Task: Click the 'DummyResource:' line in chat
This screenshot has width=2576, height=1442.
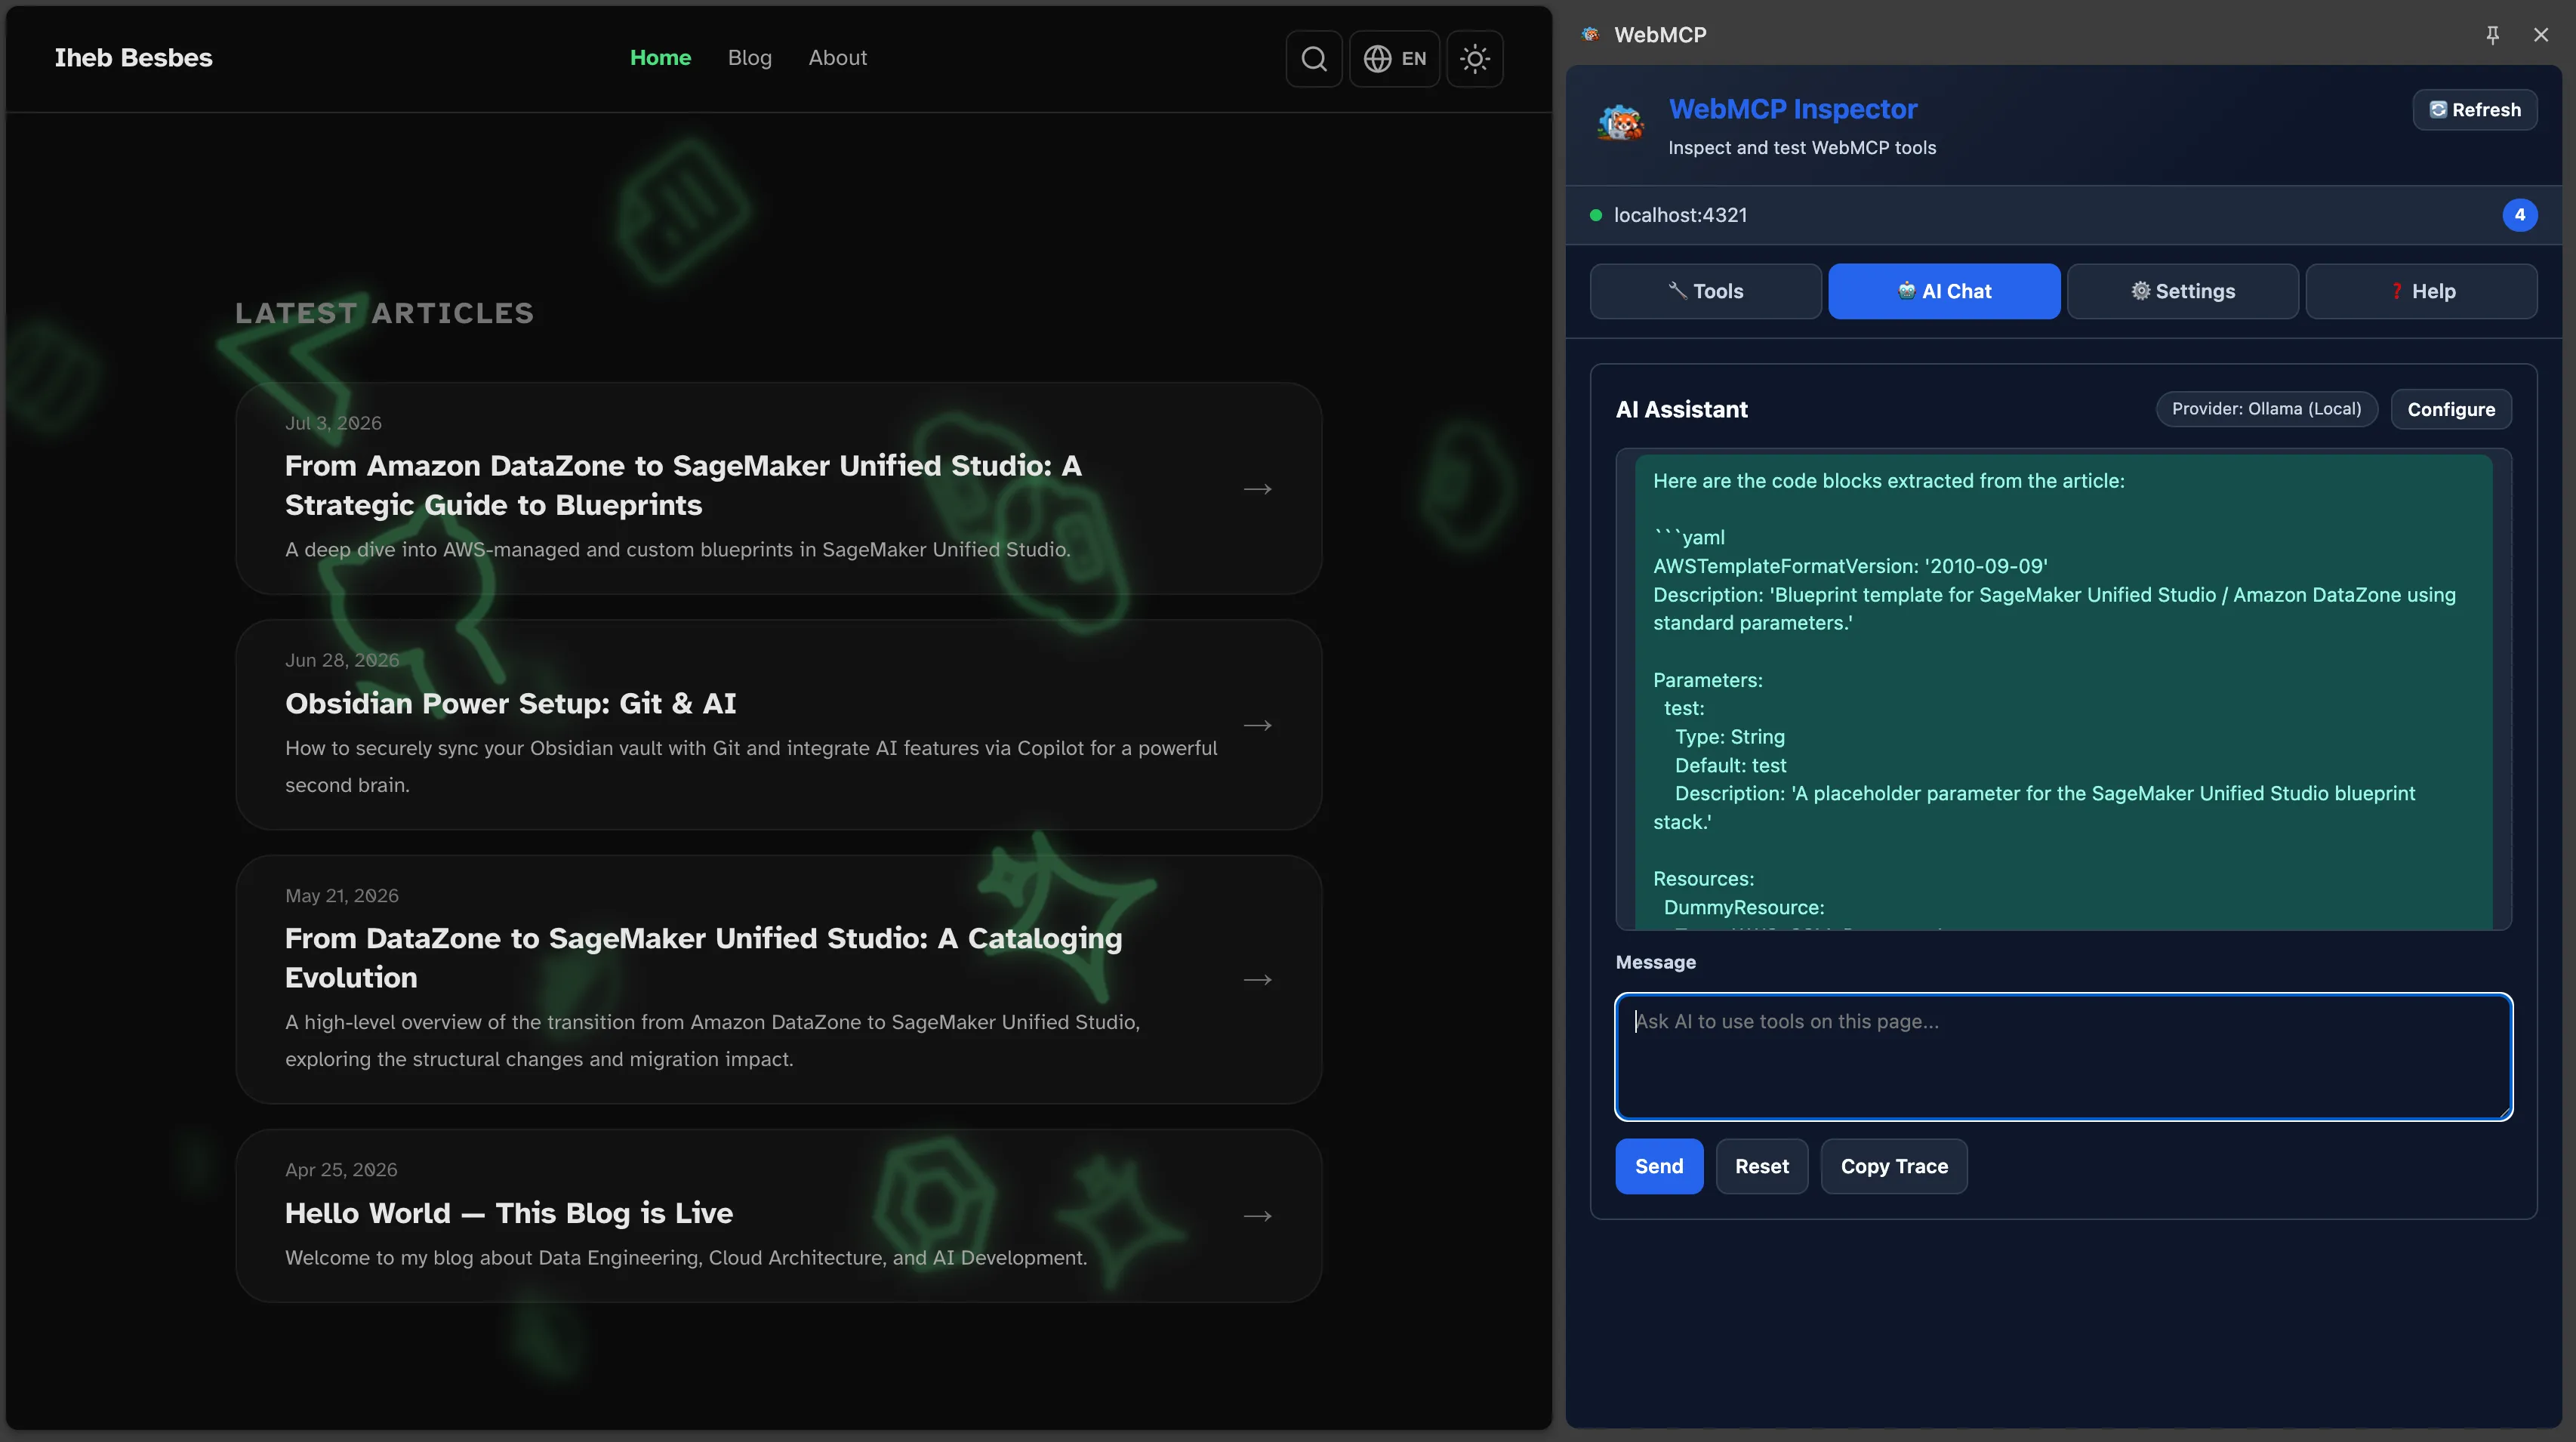Action: click(x=1743, y=908)
